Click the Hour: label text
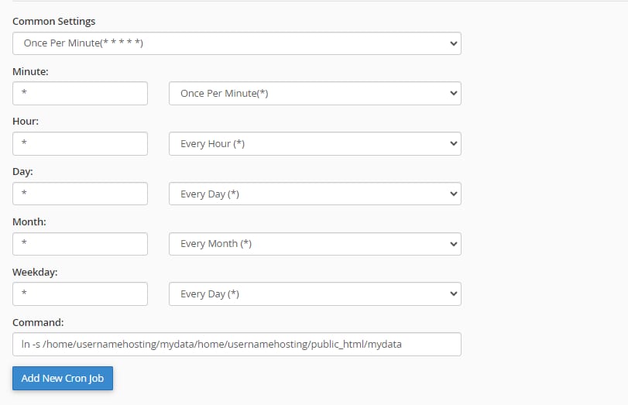This screenshot has width=628, height=405. (26, 122)
